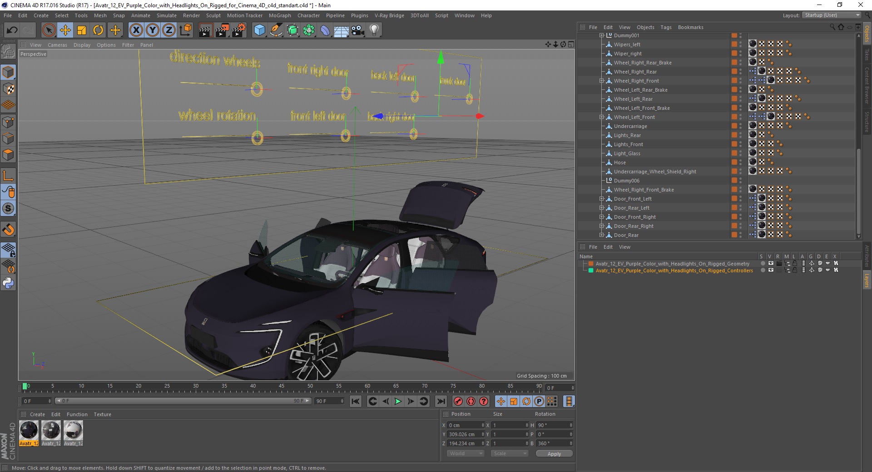Expand the Door_Rear_Right object
872x472 pixels.
(601, 226)
